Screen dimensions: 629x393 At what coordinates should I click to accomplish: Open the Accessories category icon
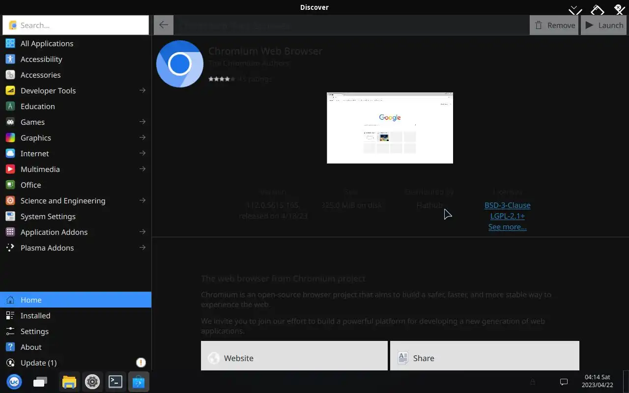[x=10, y=75]
